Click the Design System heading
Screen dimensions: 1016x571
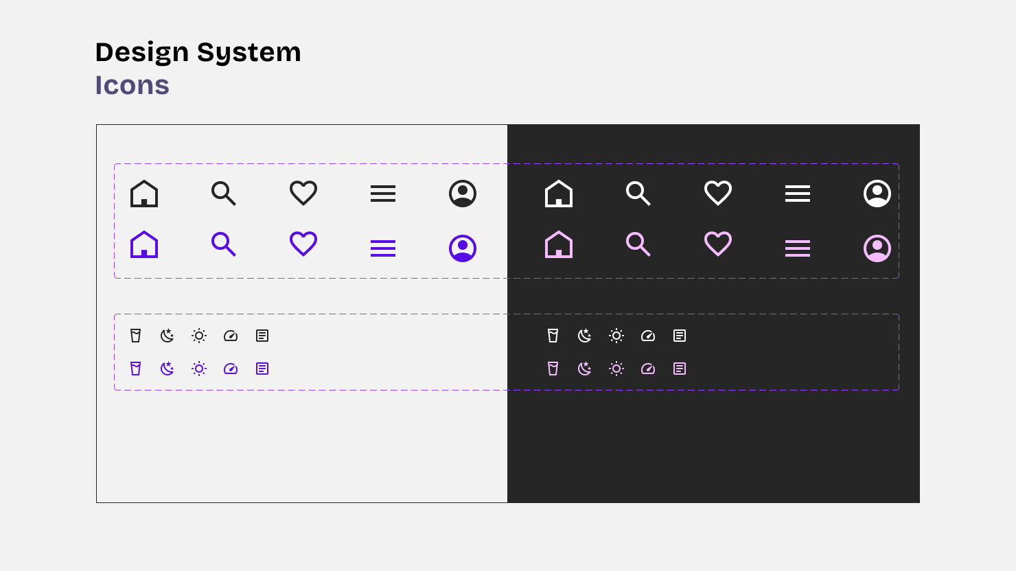[198, 51]
